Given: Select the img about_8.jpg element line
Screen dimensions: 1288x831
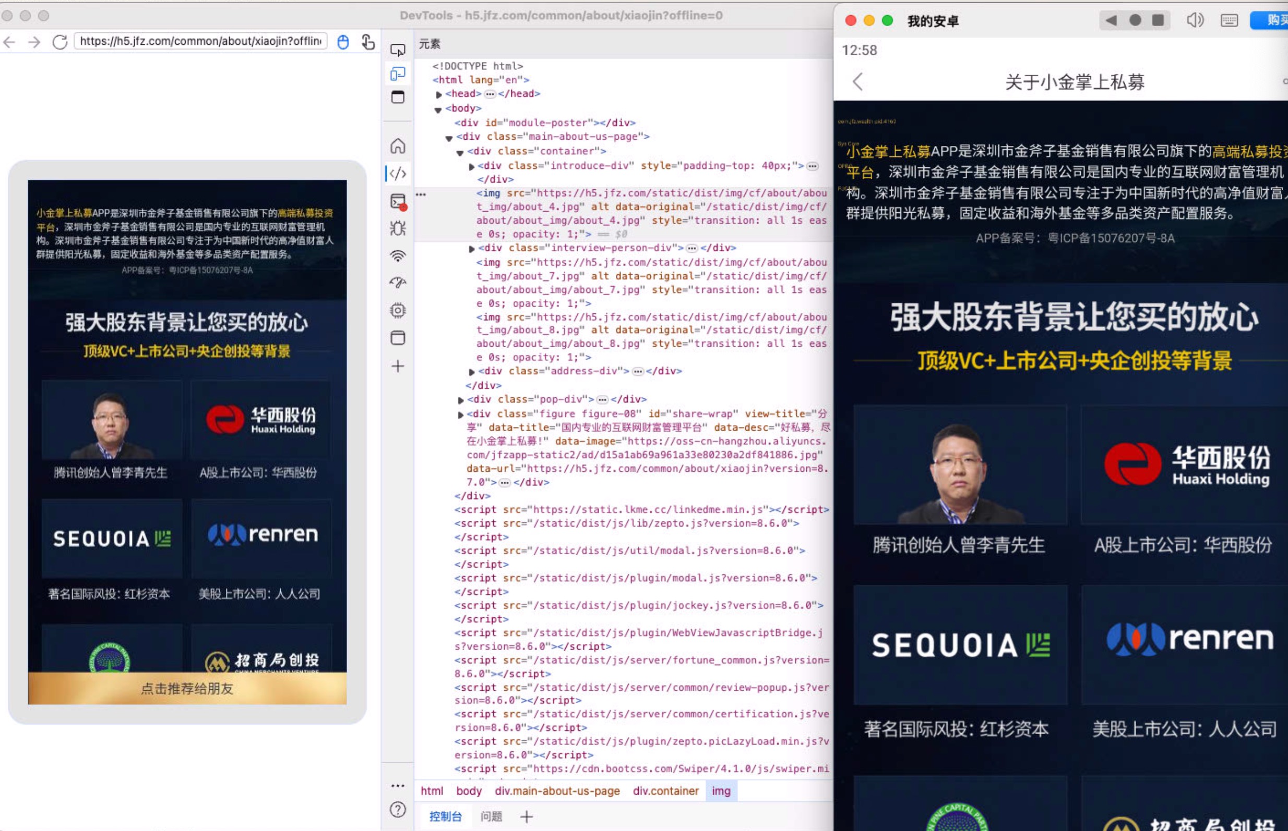Looking at the screenshot, I should click(651, 337).
